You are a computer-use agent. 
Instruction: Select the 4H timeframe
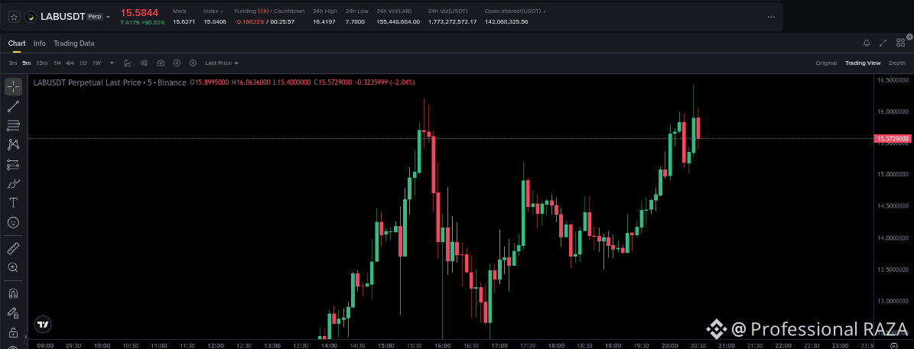point(70,63)
